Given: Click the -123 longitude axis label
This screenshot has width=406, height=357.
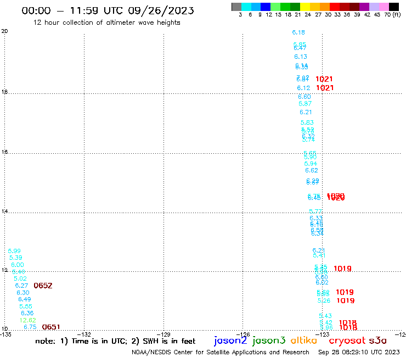Looking at the screenshot, I should 323,334.
